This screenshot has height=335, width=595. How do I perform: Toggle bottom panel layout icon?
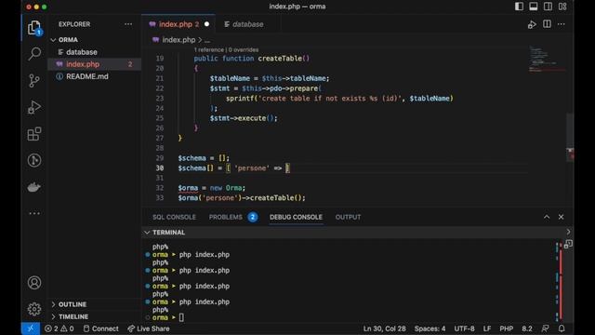(x=533, y=7)
